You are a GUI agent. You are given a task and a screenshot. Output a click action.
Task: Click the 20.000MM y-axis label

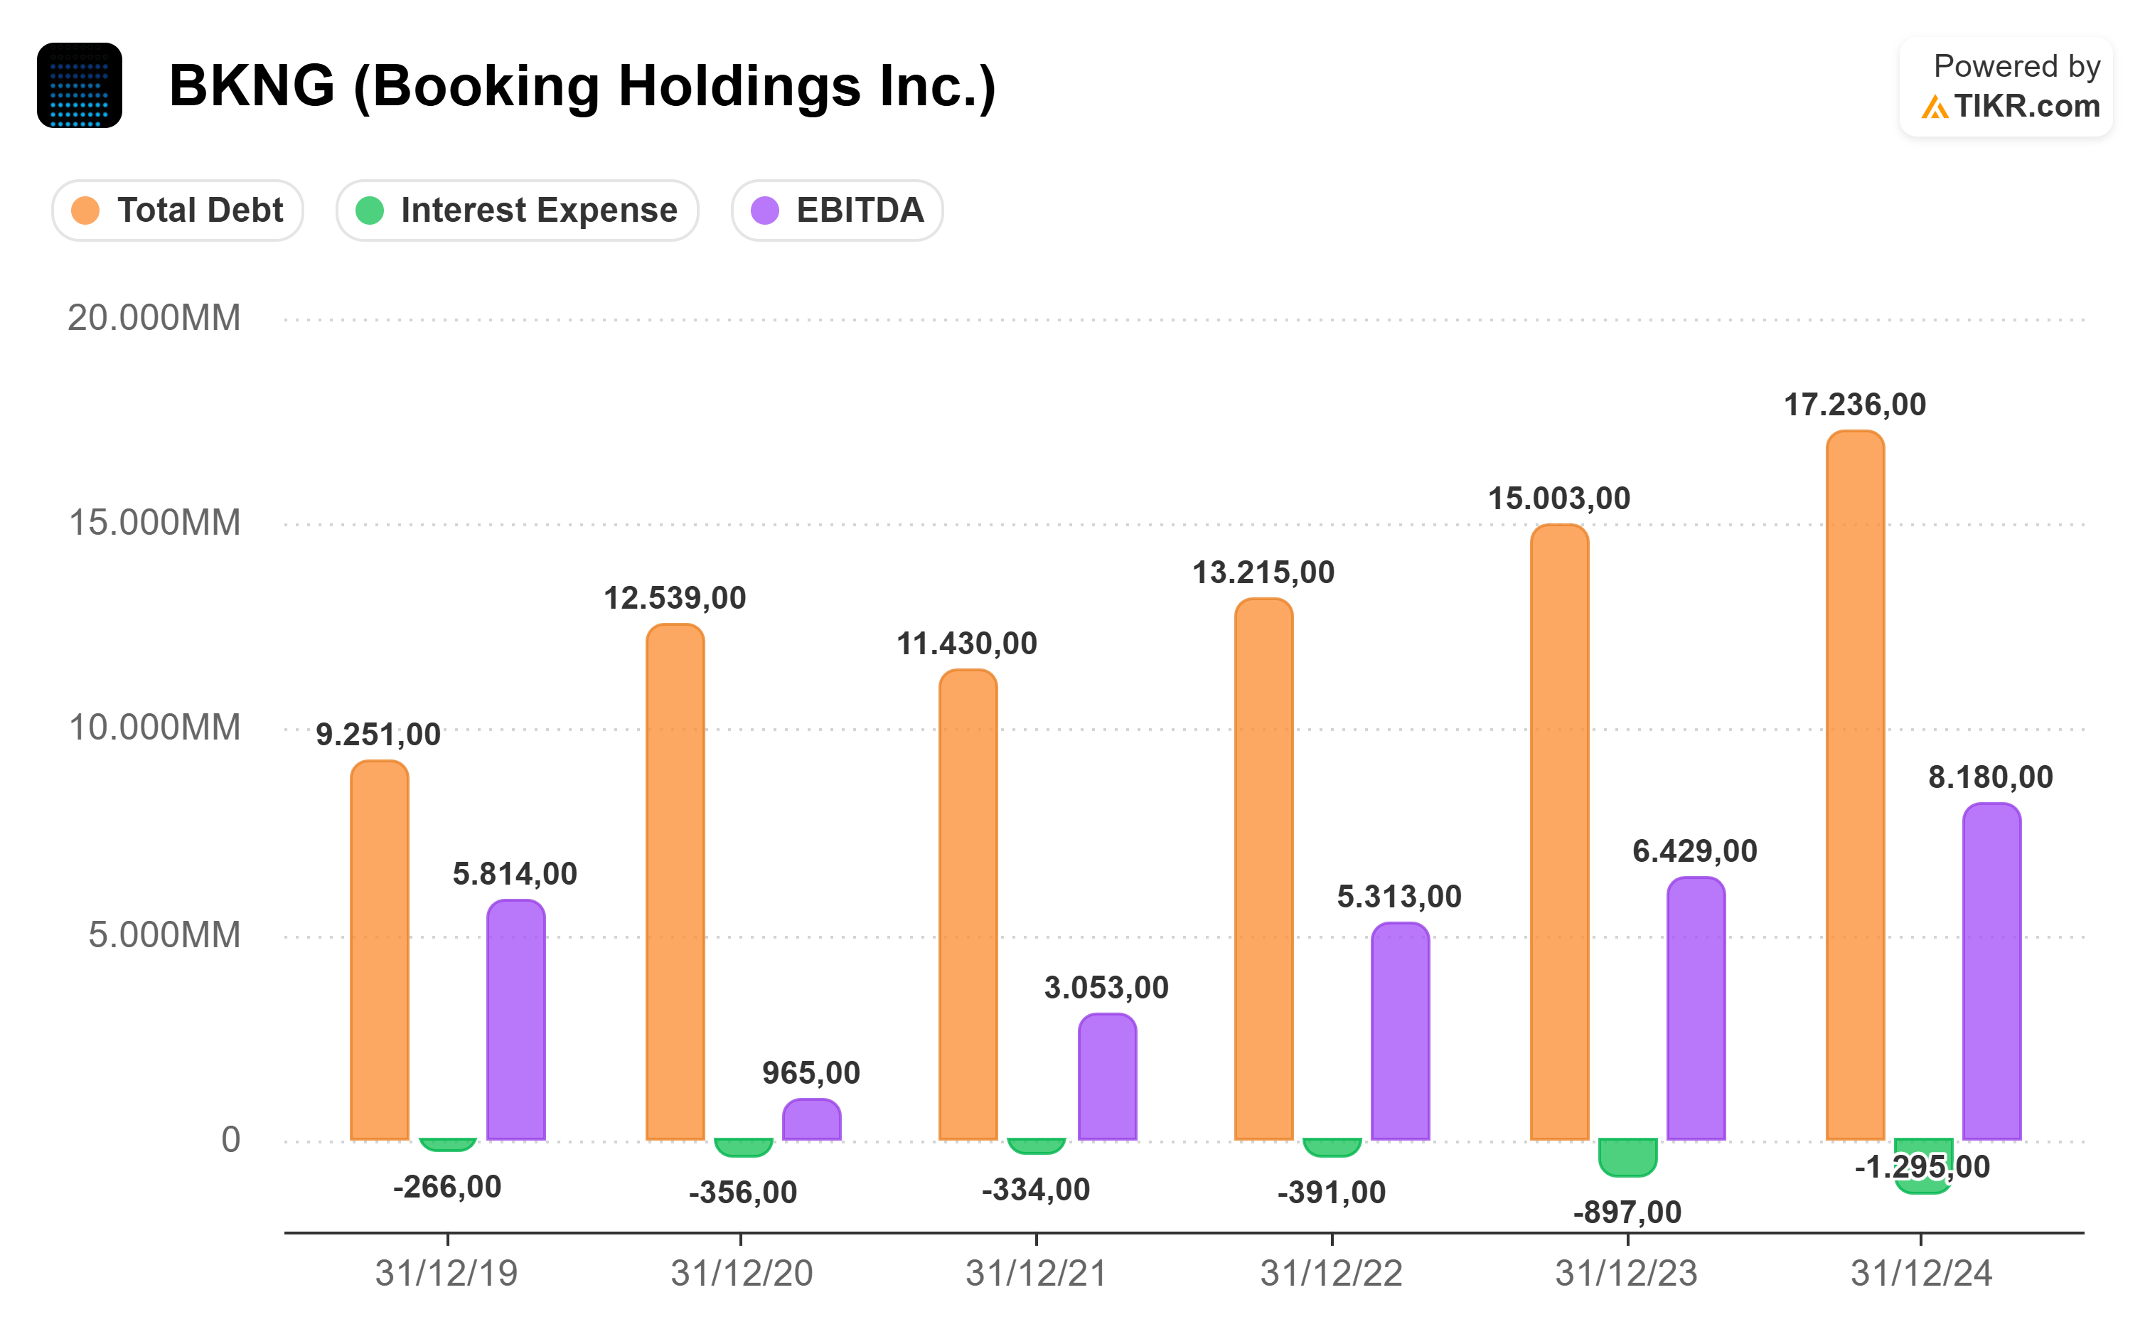tap(154, 319)
